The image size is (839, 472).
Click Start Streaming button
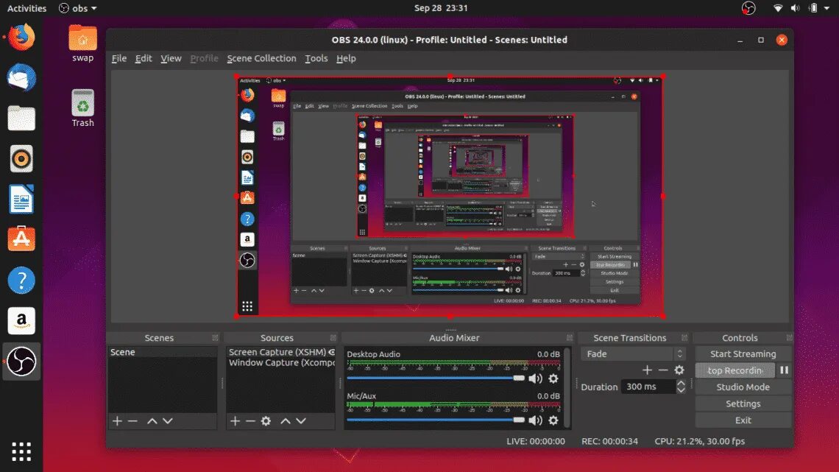(743, 353)
